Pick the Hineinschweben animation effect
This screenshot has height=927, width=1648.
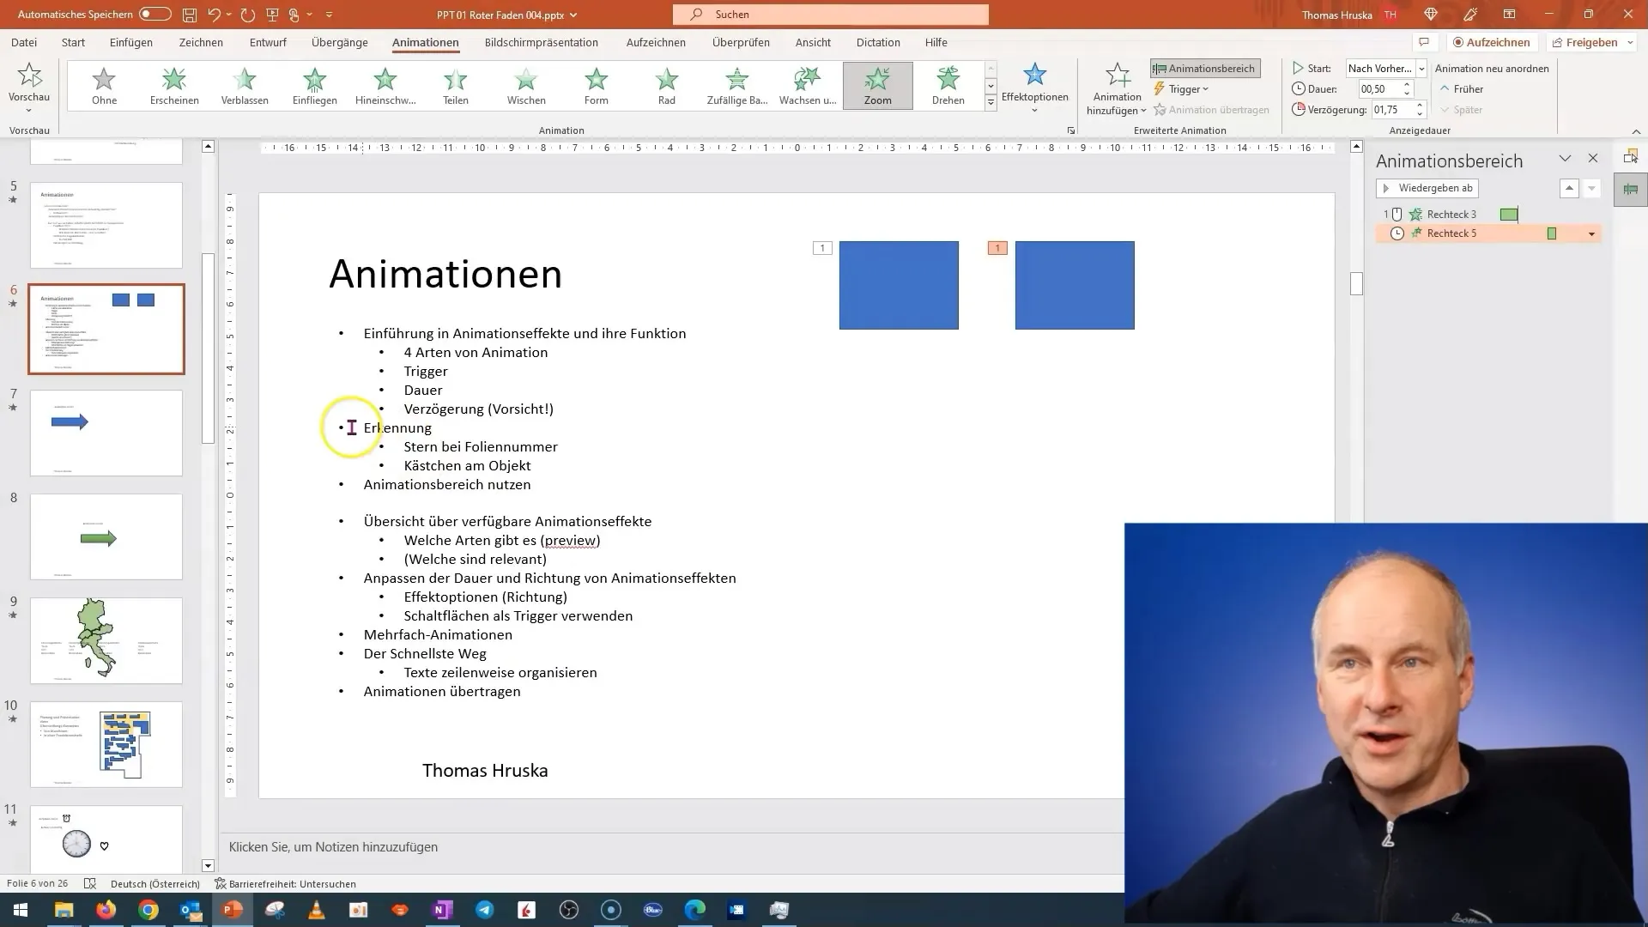[385, 86]
